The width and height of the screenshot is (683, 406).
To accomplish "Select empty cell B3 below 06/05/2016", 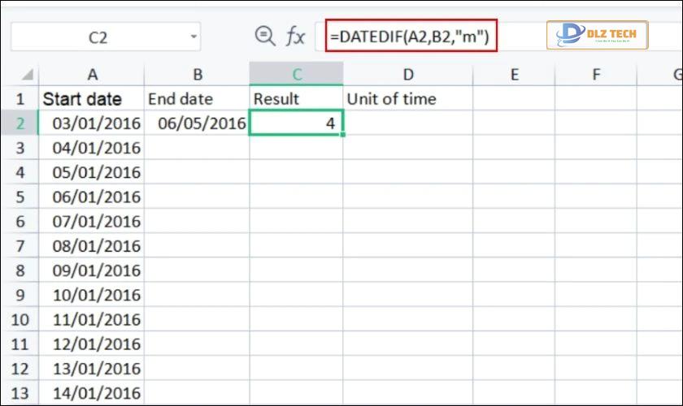I will click(197, 148).
